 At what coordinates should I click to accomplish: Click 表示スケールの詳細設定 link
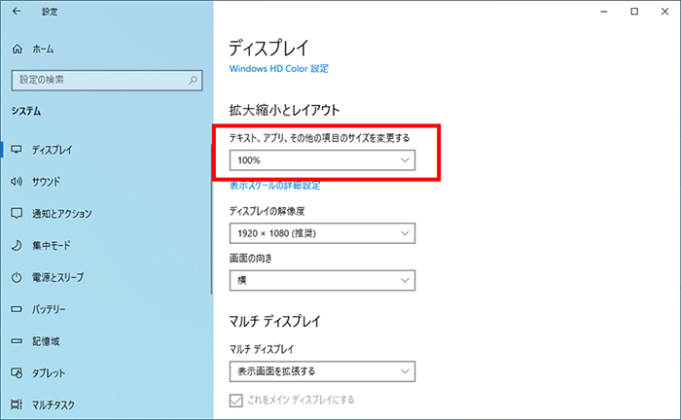pos(274,185)
